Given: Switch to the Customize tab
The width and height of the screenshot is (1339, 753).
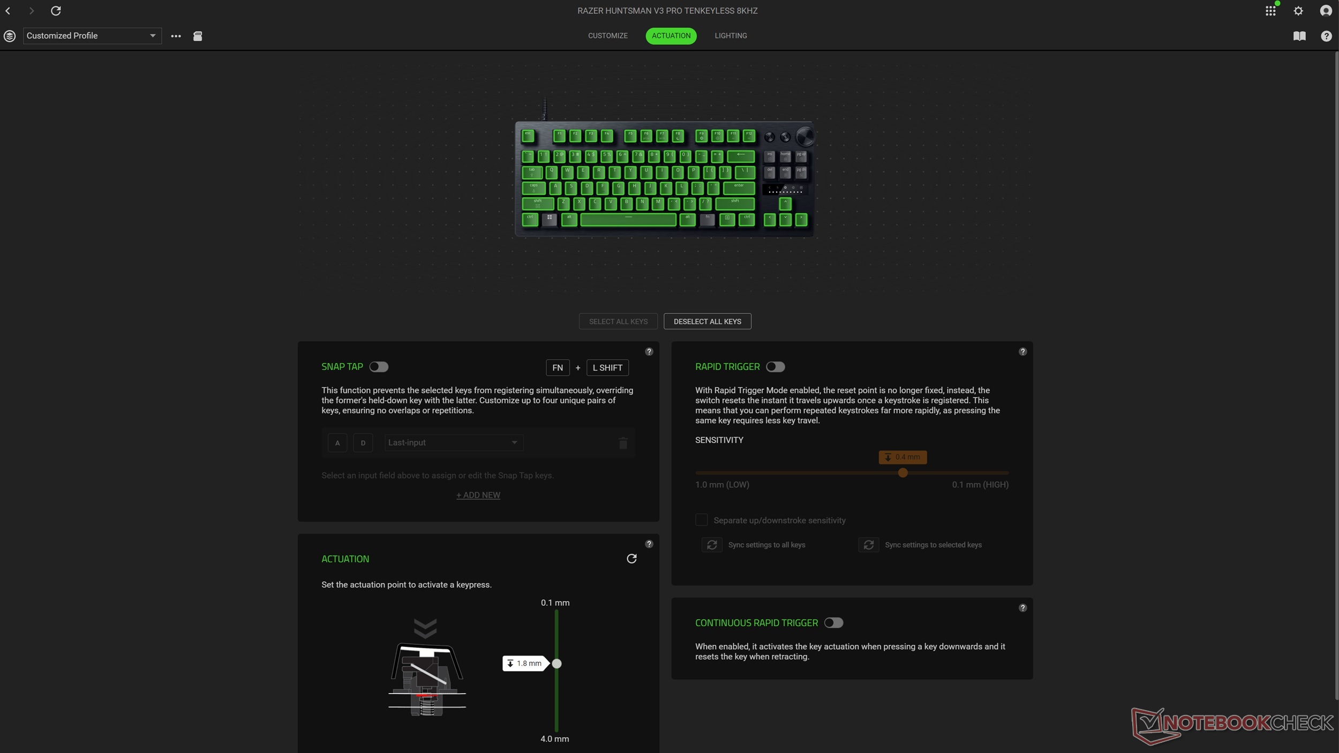Looking at the screenshot, I should tap(607, 36).
